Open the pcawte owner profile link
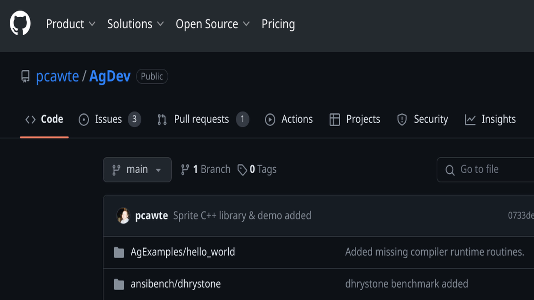 [x=57, y=76]
